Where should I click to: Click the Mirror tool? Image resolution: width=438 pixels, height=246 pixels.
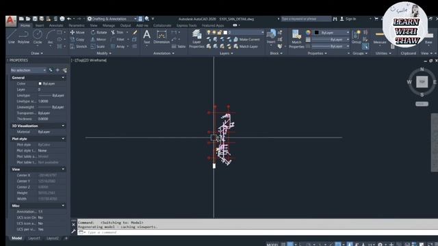[99, 40]
